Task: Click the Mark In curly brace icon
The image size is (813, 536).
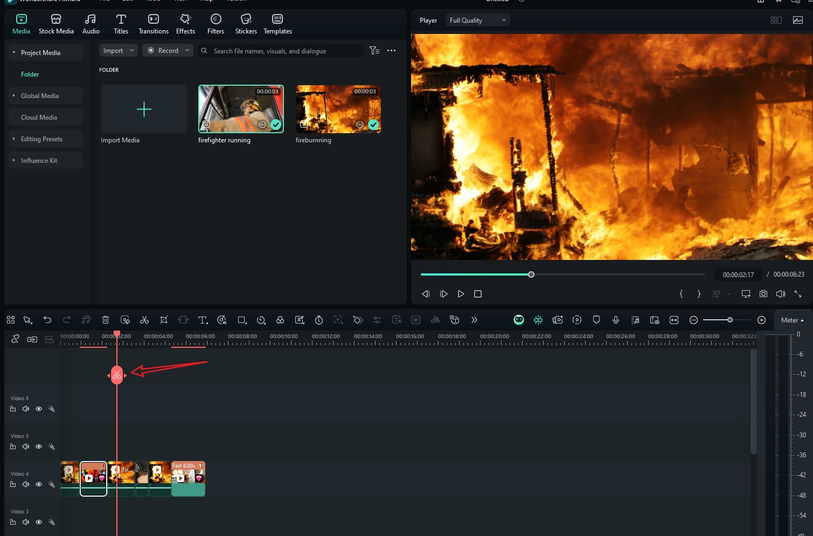Action: [682, 294]
